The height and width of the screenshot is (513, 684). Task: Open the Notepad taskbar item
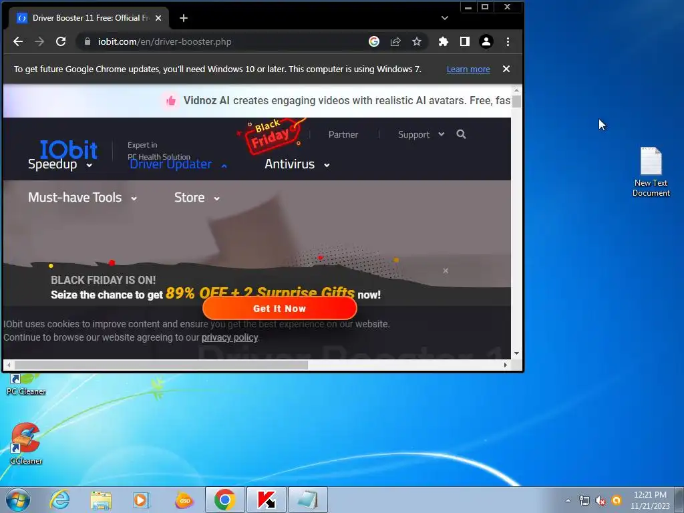pyautogui.click(x=307, y=500)
